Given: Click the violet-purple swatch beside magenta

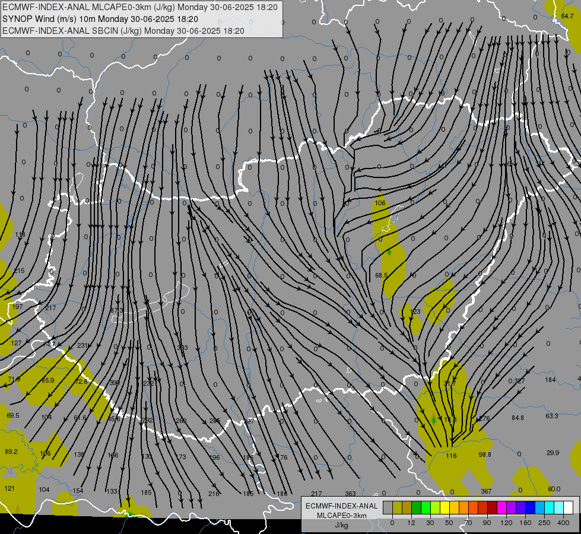Looking at the screenshot, I should (512, 508).
